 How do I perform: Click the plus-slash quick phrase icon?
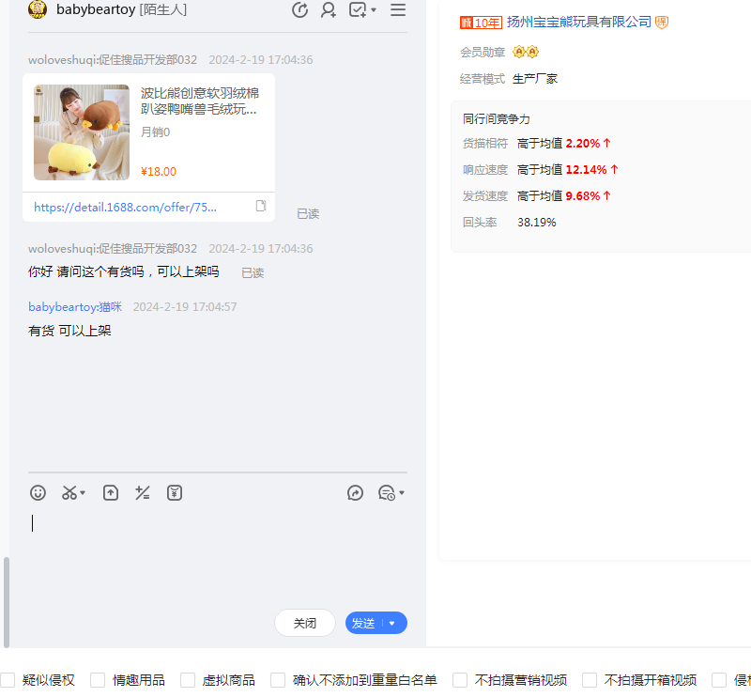[143, 493]
